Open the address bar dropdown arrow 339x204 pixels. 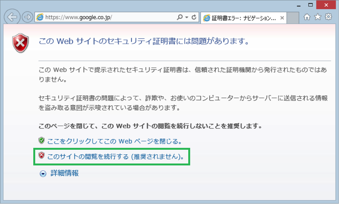pos(187,17)
